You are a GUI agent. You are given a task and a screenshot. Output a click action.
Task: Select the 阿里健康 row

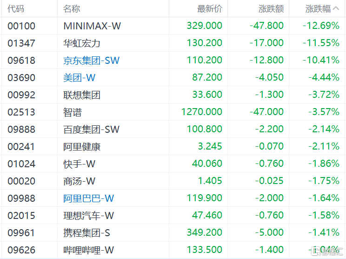[x=173, y=146]
